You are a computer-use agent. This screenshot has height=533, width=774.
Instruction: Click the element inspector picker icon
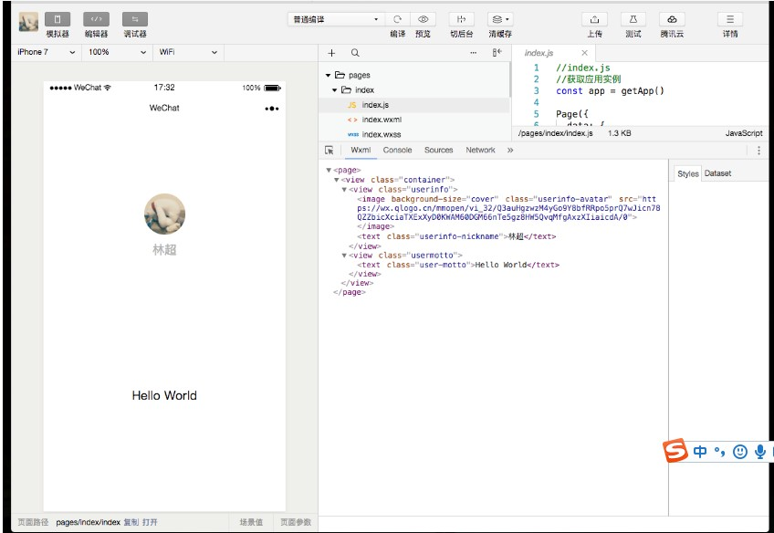329,150
